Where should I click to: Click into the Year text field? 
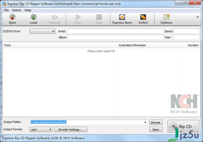[186, 37]
